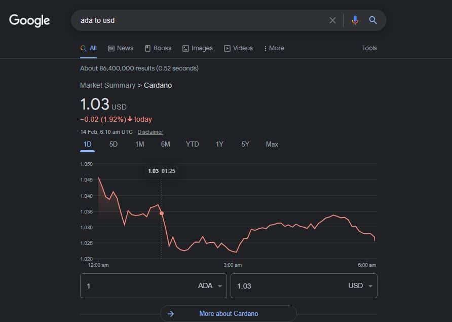This screenshot has width=452, height=322.
Task: Switch to the News tab
Action: click(x=121, y=48)
